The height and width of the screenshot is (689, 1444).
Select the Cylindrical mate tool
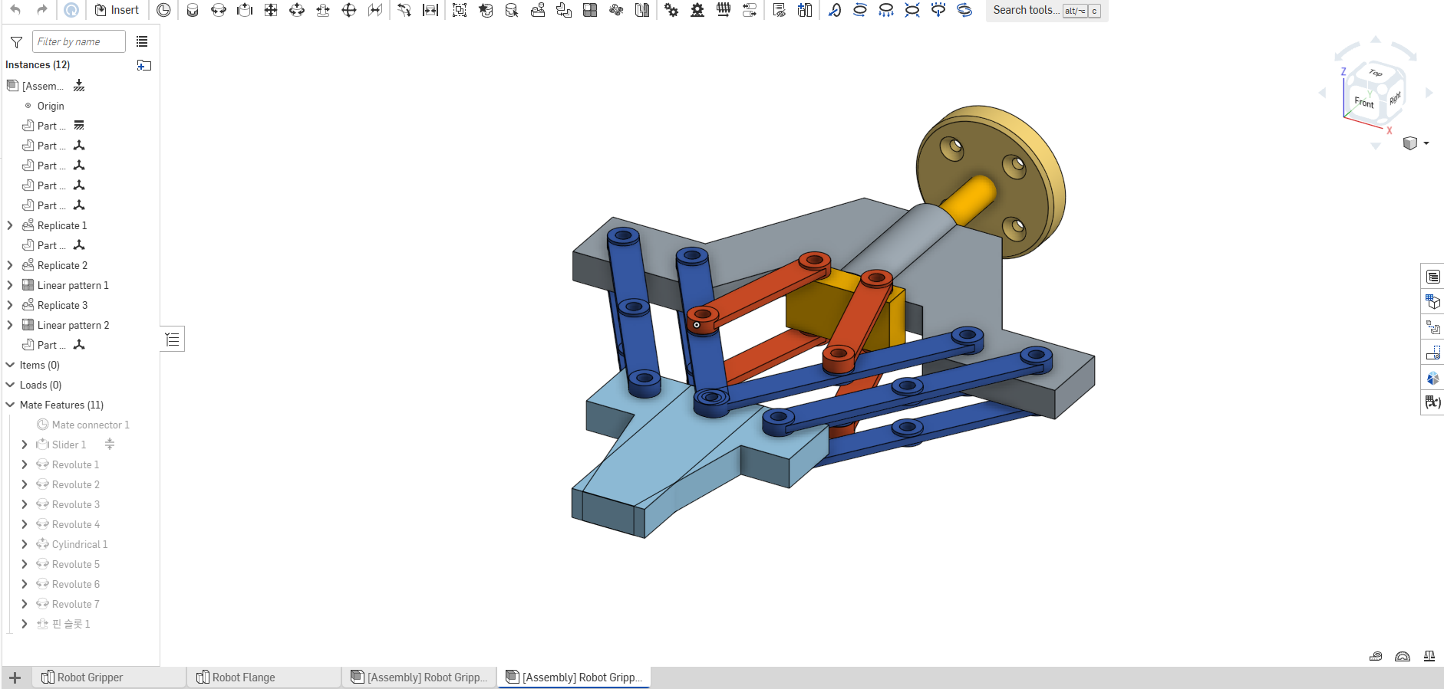(297, 10)
